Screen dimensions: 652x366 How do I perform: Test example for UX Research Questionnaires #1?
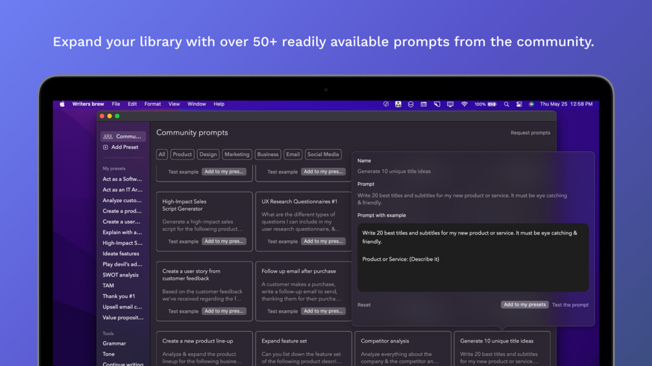[282, 242]
